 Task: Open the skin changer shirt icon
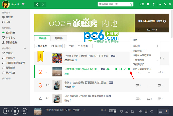(x=148, y=4)
